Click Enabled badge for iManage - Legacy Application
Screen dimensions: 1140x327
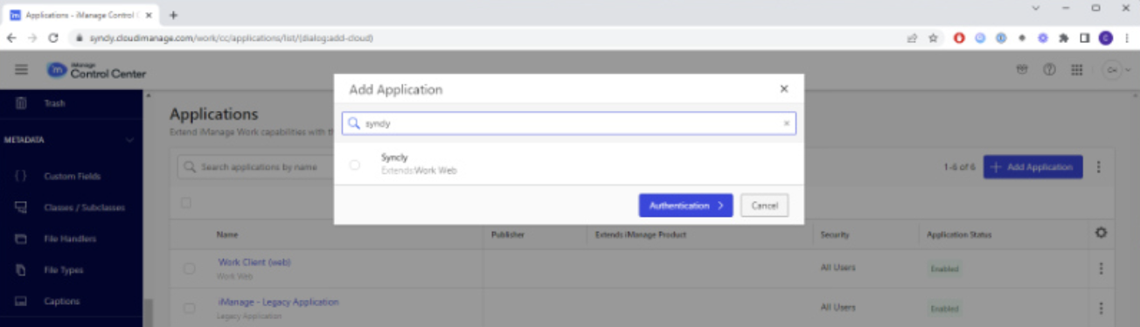click(944, 309)
